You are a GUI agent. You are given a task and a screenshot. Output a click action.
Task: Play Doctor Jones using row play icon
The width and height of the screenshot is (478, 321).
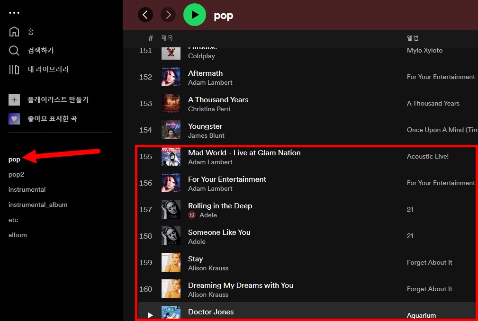tap(150, 315)
